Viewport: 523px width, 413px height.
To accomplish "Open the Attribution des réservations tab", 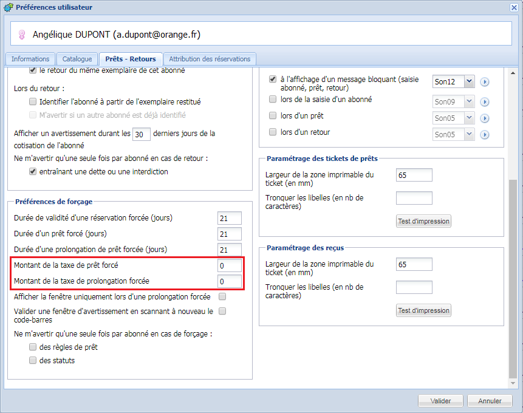I will click(x=210, y=59).
